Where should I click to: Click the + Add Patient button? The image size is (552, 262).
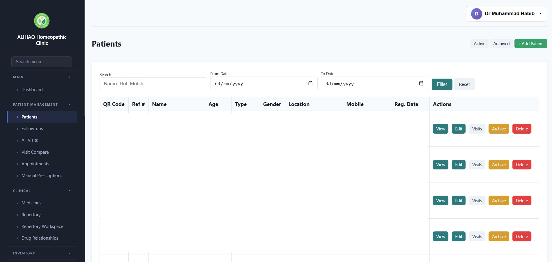[x=530, y=44]
